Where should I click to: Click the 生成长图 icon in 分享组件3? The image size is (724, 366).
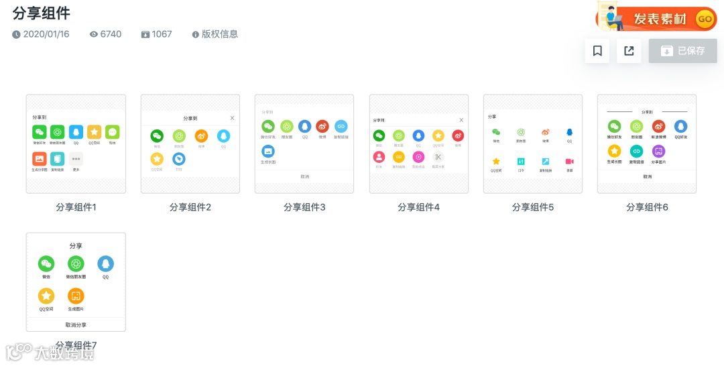coord(267,151)
